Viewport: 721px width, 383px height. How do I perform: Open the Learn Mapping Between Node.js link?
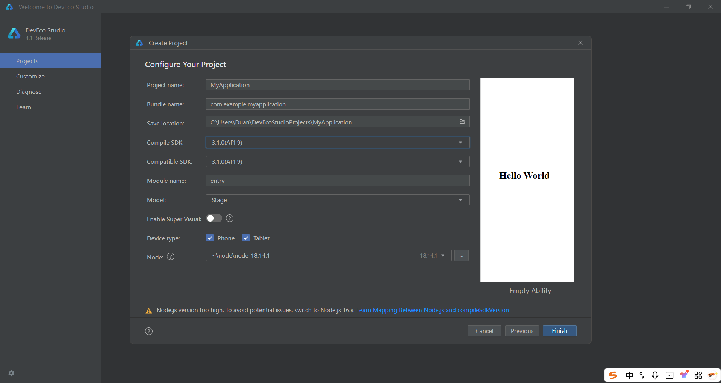pos(432,310)
